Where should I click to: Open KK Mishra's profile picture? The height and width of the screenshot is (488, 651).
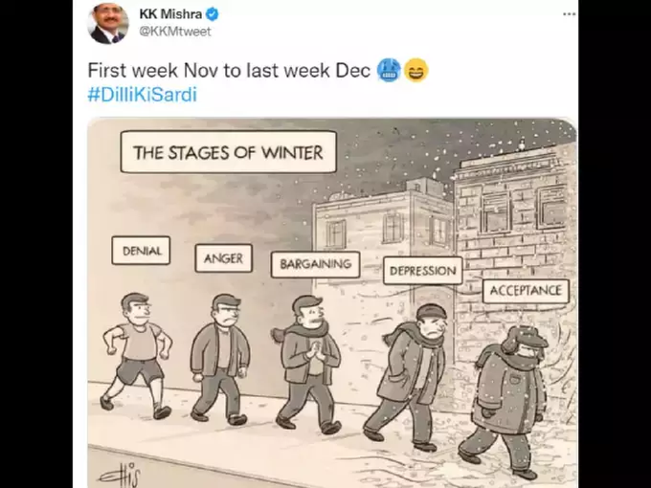pos(108,23)
